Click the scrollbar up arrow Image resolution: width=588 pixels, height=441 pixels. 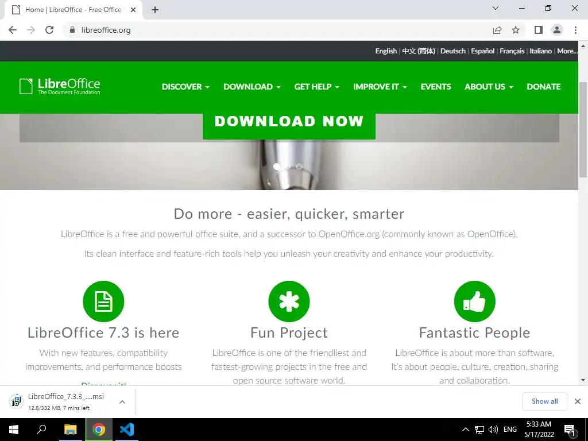pyautogui.click(x=583, y=46)
